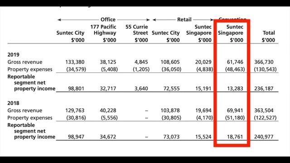Image resolution: width=290 pixels, height=163 pixels.
Task: Click the 2018 income 98,947
Action: pos(76,137)
